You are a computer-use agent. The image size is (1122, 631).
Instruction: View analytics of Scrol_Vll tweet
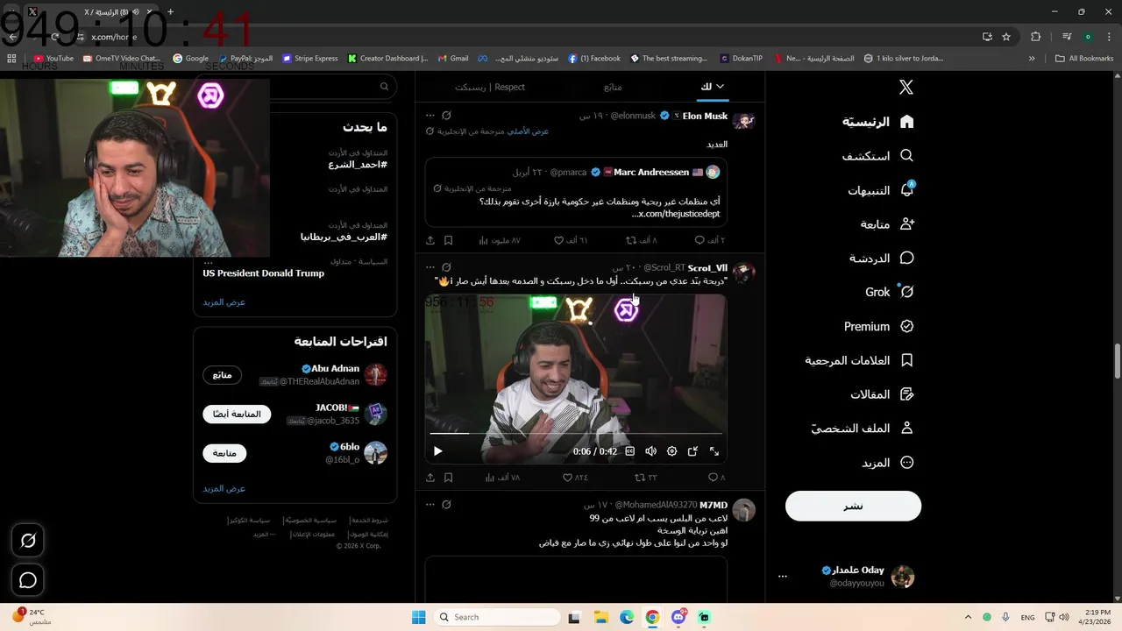(x=502, y=478)
